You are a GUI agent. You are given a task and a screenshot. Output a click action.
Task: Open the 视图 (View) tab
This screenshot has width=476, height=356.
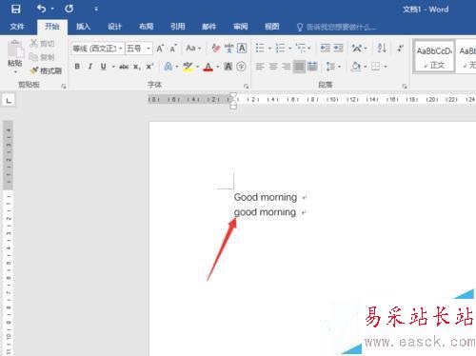[272, 27]
